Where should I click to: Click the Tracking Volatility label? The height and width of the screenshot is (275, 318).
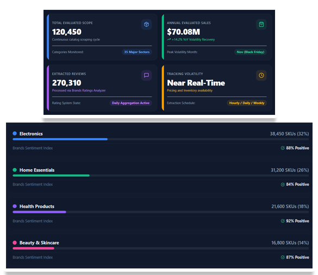point(185,74)
